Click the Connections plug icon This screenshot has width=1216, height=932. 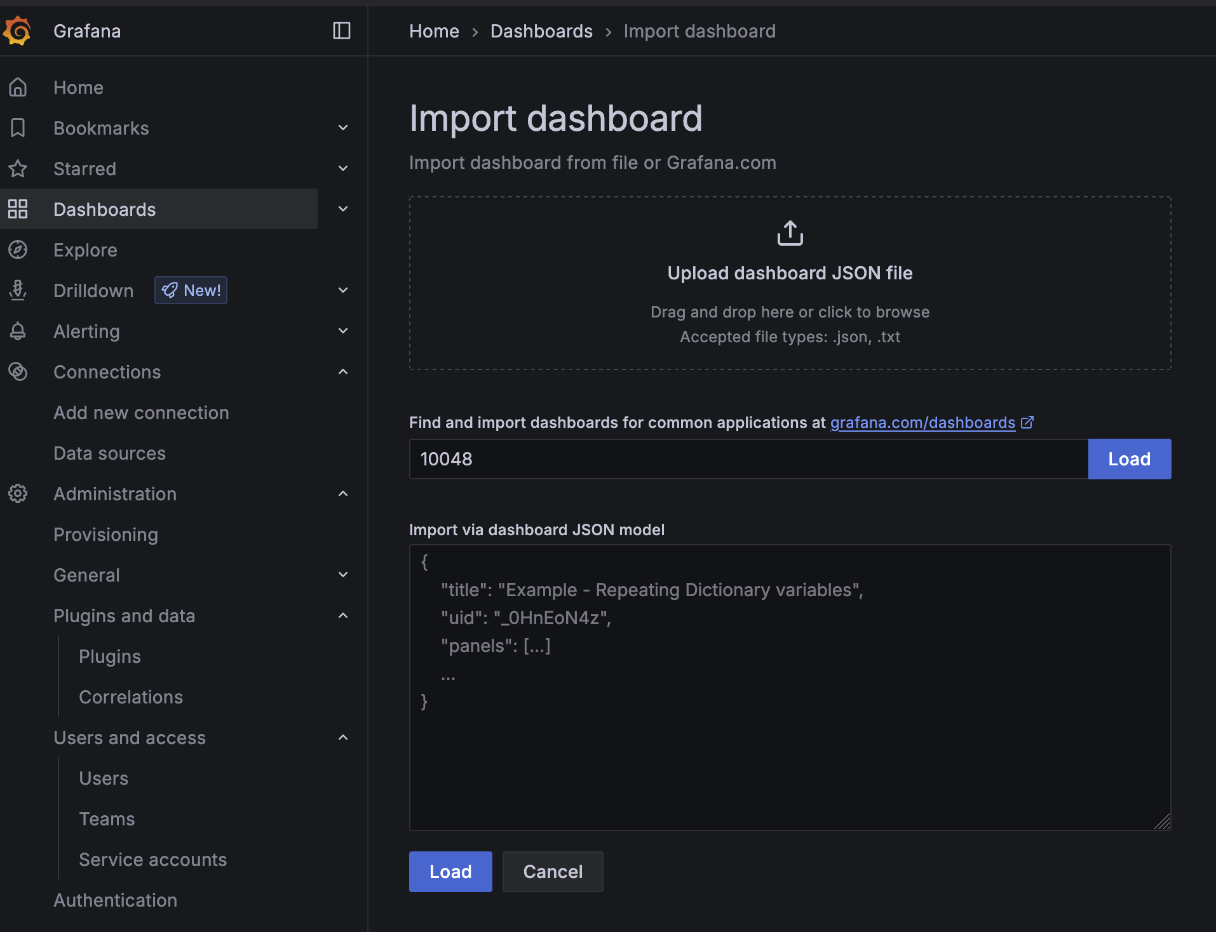point(18,371)
